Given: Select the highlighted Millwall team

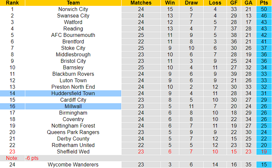Looking at the screenshot, I should [x=73, y=106].
